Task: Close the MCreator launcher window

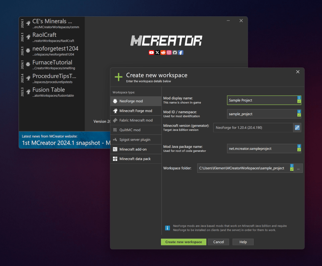Action: coord(241,21)
